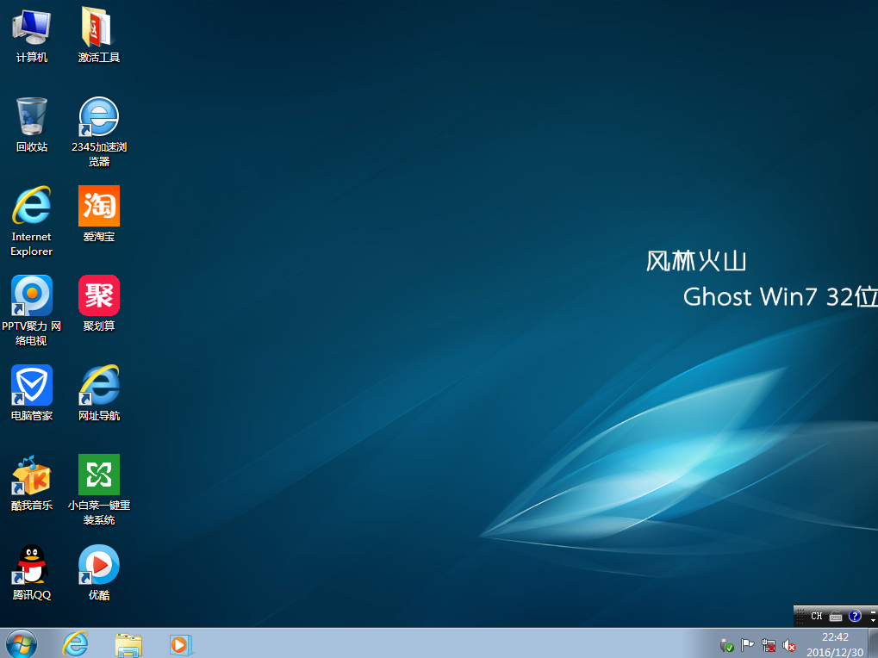Click the language bar help icon
Viewport: 878px width, 658px height.
[855, 616]
